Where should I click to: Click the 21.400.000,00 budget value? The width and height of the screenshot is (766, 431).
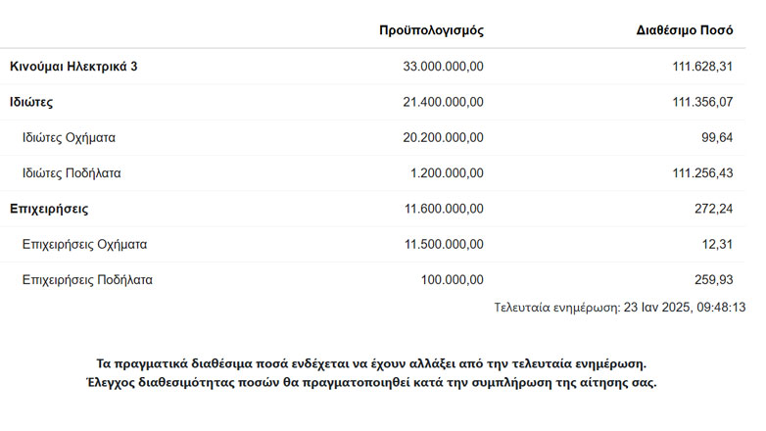coord(443,102)
